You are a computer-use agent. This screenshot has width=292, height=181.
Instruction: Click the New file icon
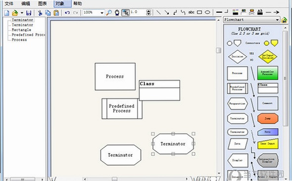pos(7,13)
